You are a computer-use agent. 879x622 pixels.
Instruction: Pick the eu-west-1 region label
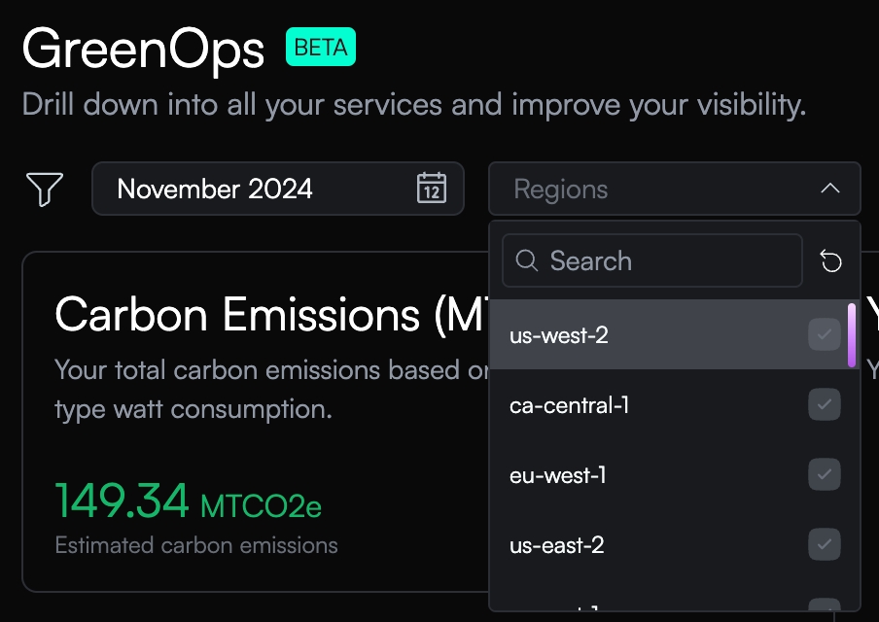558,475
